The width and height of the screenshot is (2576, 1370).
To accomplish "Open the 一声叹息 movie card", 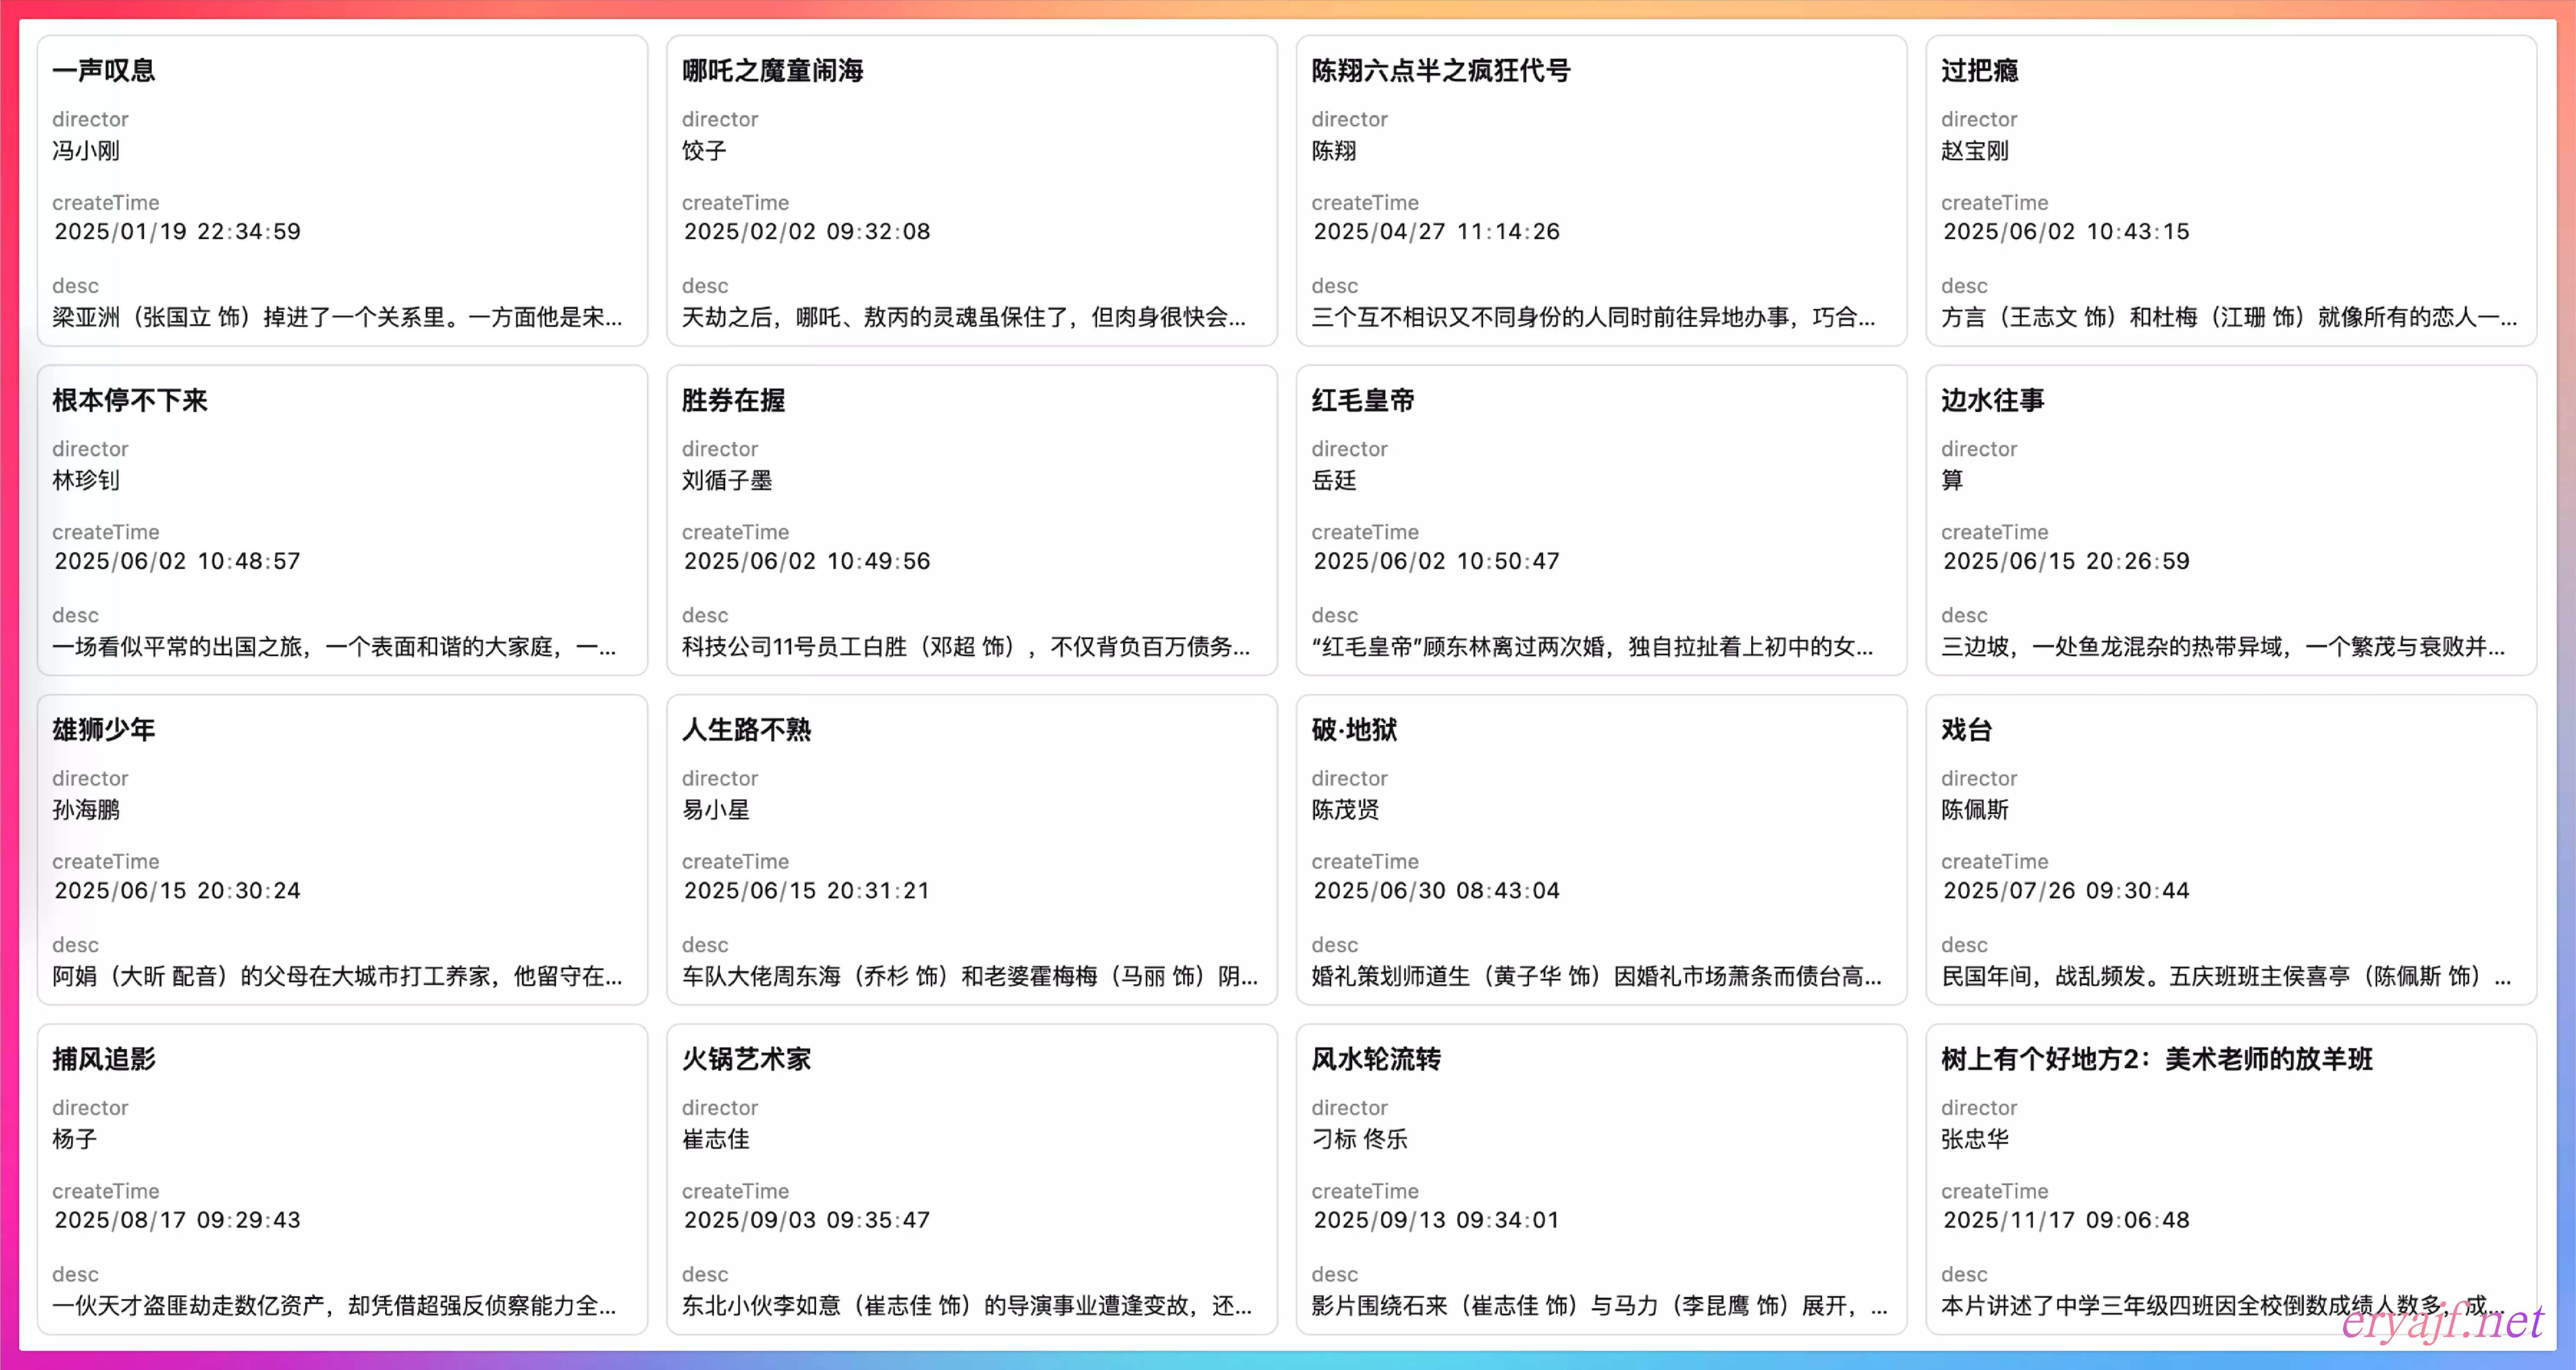I will pyautogui.click(x=342, y=190).
